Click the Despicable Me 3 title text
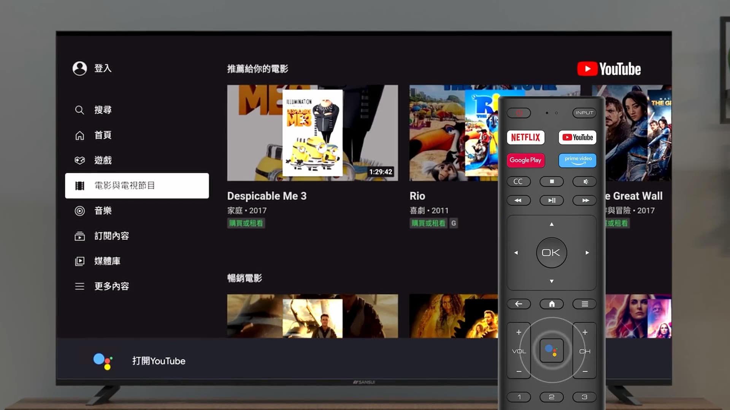730x410 pixels. [x=267, y=196]
